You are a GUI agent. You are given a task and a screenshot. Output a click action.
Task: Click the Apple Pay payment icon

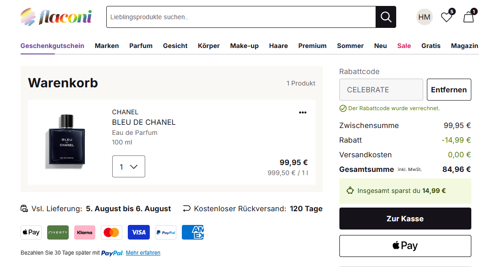[x=31, y=233]
